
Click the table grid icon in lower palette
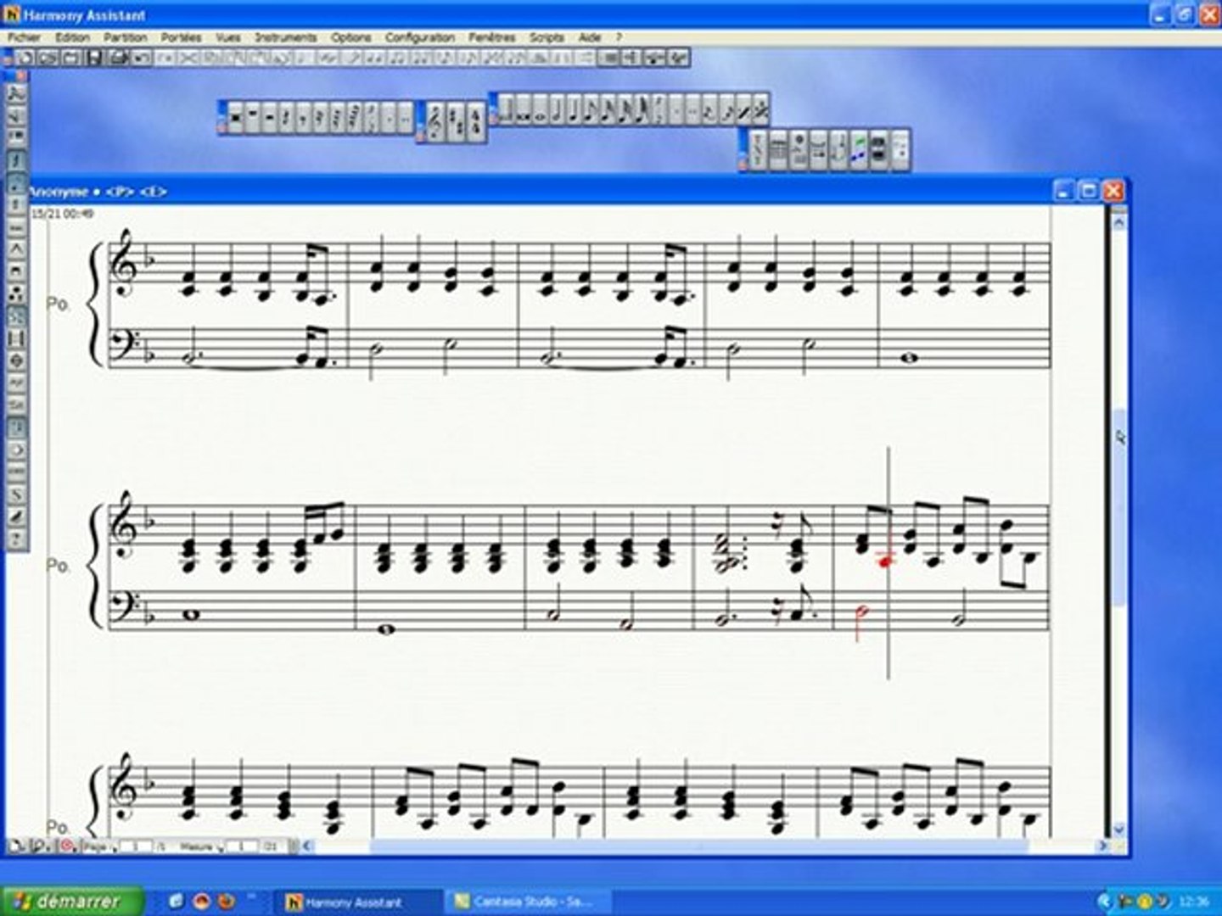[x=777, y=150]
